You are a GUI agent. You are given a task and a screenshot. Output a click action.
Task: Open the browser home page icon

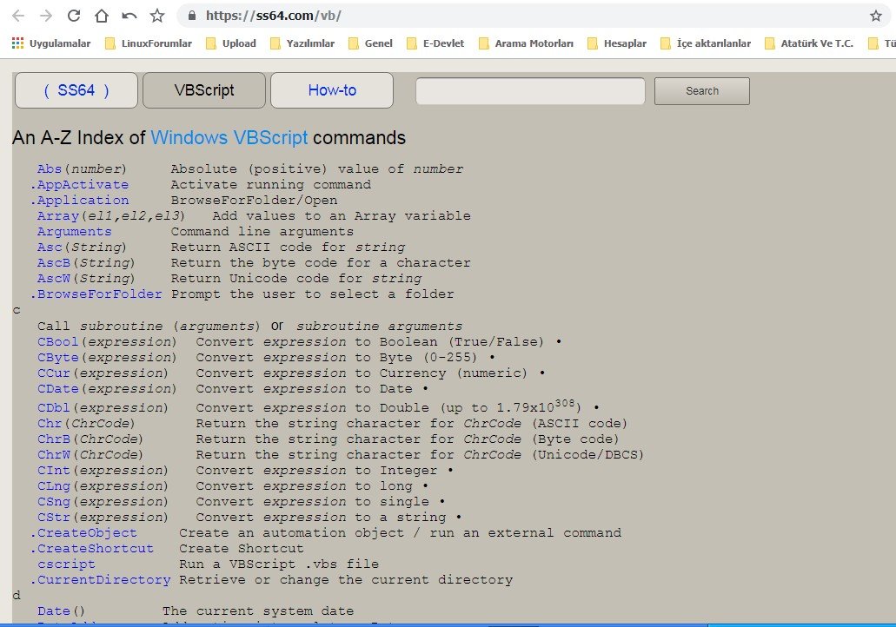pos(102,16)
